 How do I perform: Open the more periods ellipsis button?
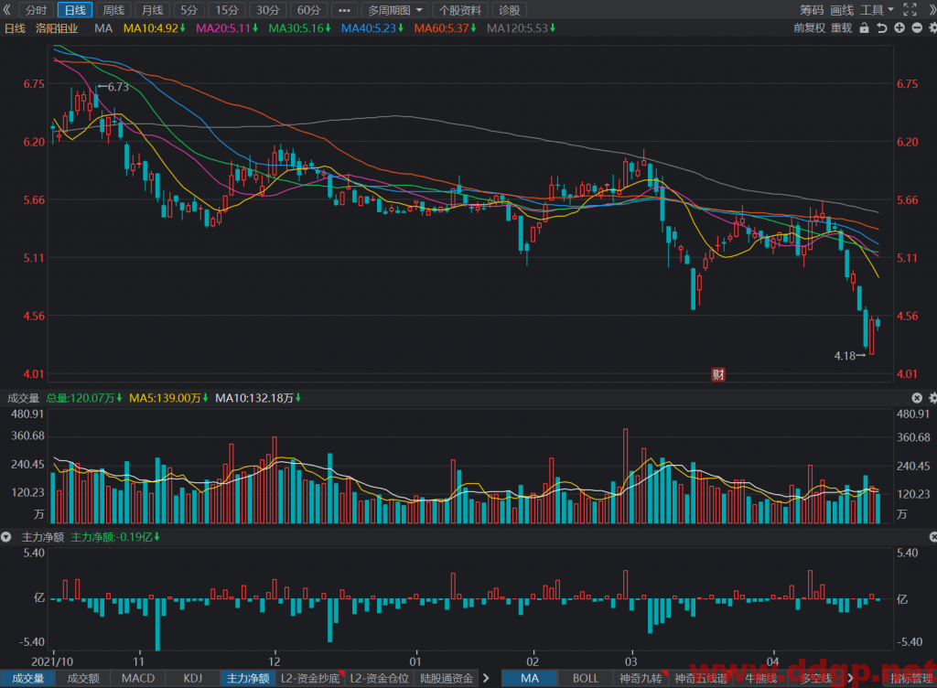point(344,10)
